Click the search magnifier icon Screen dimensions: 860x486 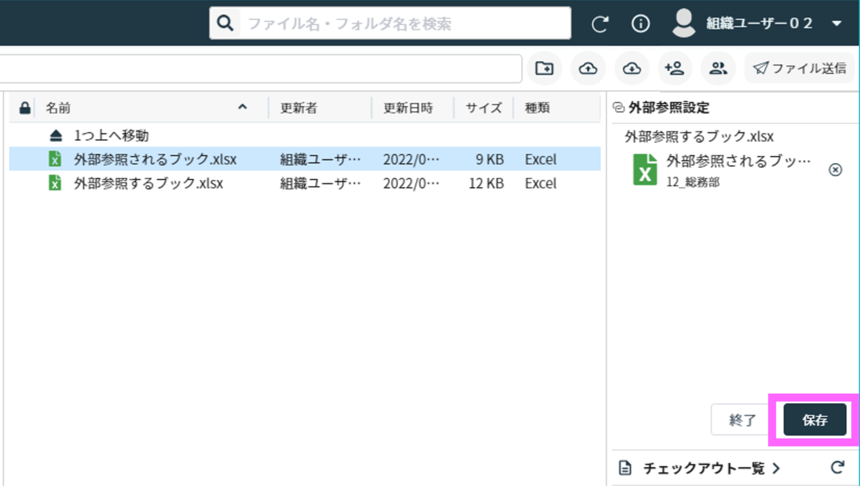[x=225, y=23]
